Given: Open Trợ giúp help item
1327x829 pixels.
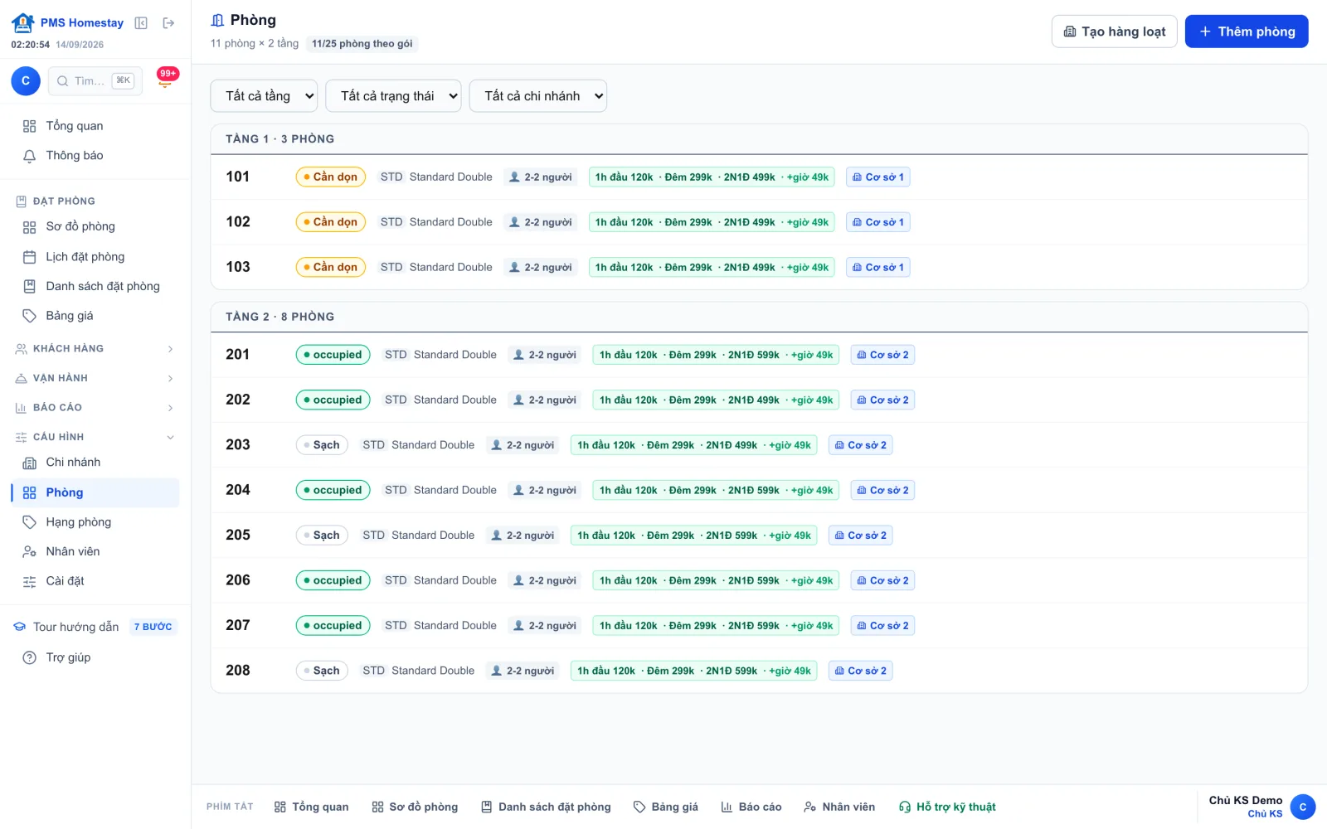Looking at the screenshot, I should pos(95,657).
